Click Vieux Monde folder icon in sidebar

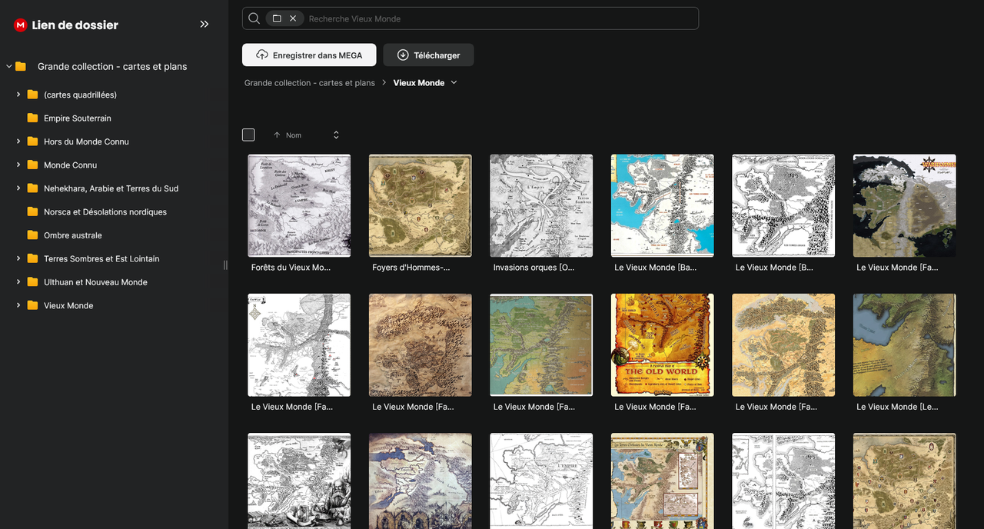[x=32, y=305]
